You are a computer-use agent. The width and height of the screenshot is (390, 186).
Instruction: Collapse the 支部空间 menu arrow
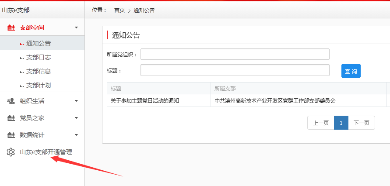point(77,28)
